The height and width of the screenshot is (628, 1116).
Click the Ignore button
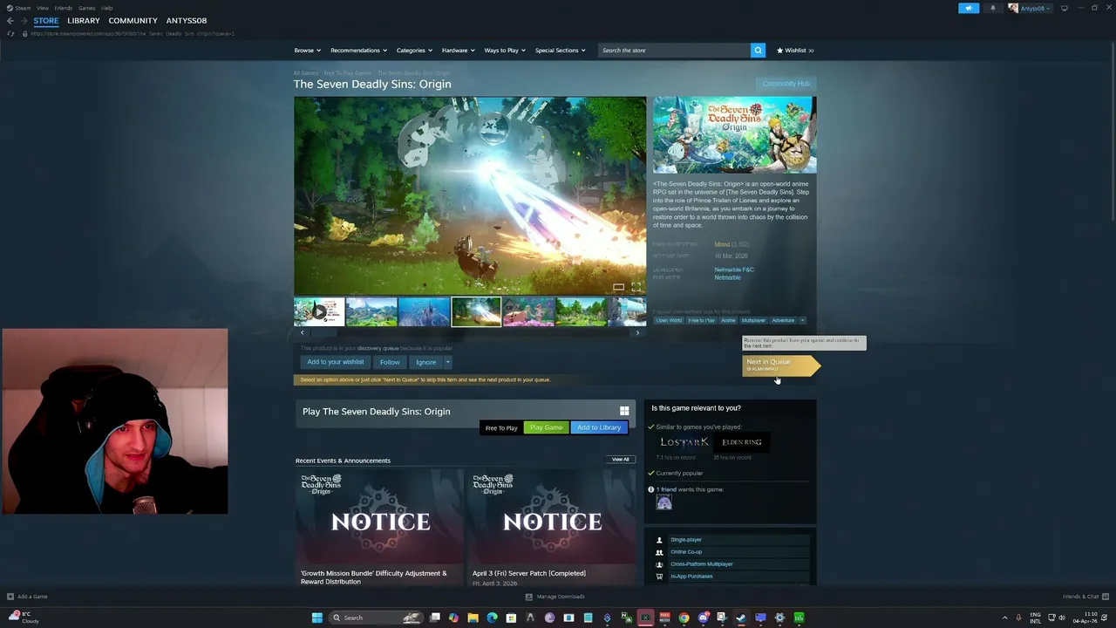click(x=425, y=362)
